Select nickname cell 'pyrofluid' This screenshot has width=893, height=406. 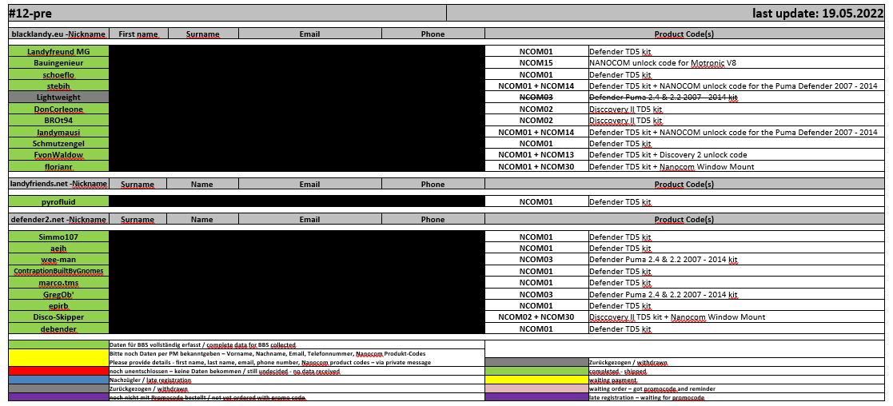(x=58, y=201)
